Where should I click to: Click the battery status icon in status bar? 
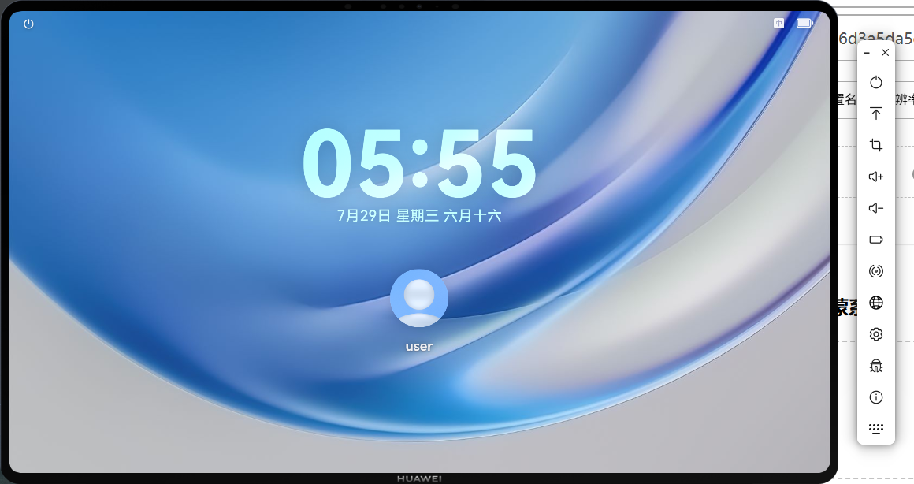pyautogui.click(x=804, y=24)
